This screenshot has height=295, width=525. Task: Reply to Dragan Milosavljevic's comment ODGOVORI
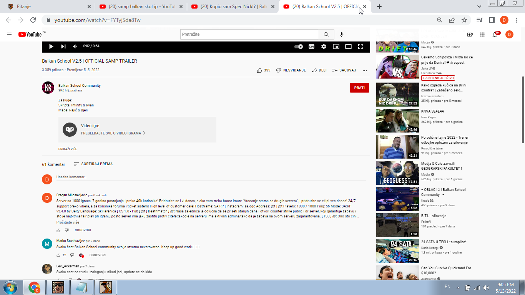point(83,230)
